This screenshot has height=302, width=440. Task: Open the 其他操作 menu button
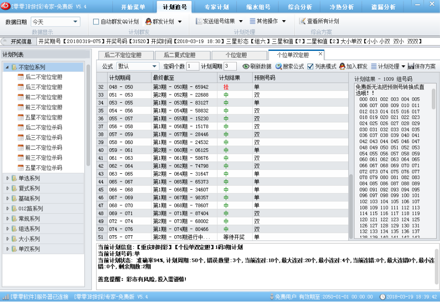pos(268,22)
